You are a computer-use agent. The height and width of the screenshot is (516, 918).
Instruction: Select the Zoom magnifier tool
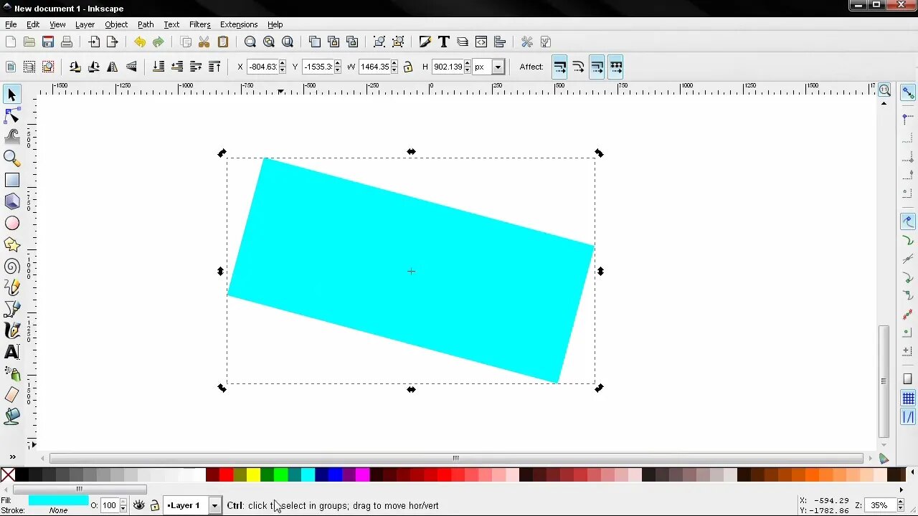point(11,158)
